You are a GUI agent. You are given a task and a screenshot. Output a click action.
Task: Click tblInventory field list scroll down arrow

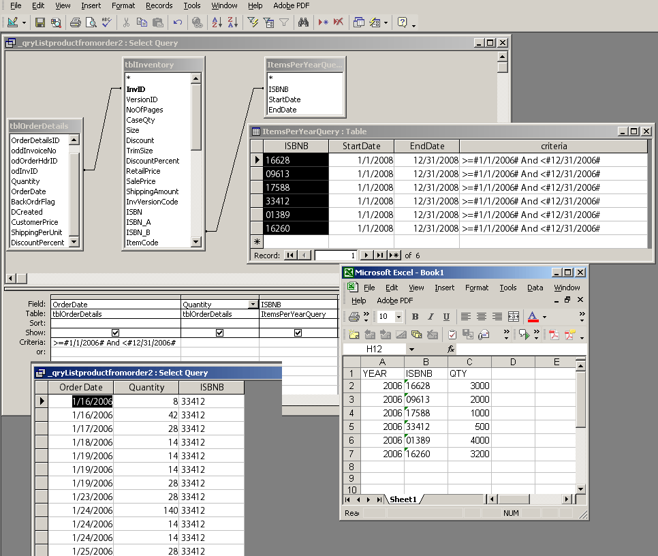coord(196,242)
